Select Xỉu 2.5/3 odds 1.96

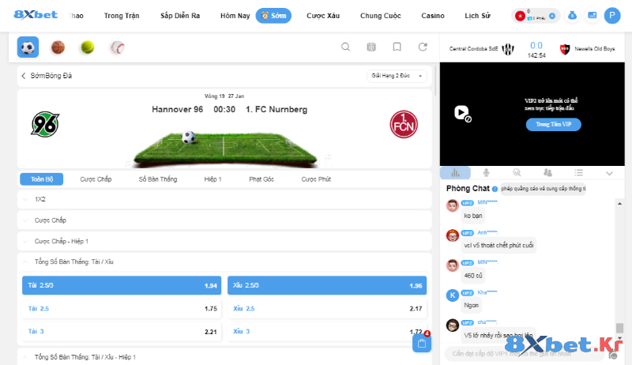click(x=327, y=285)
